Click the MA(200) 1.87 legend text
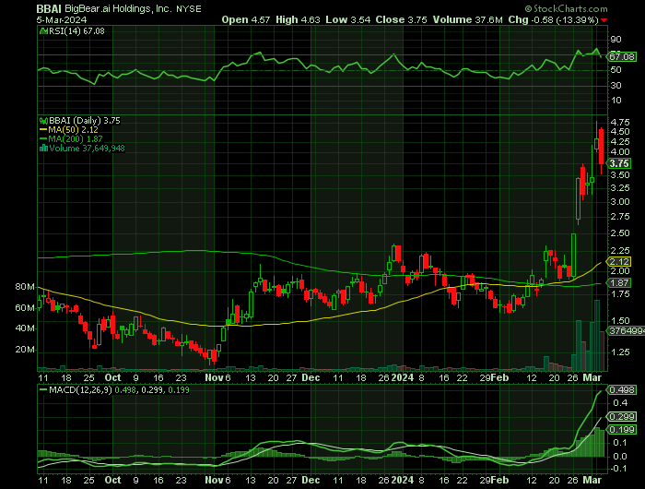The width and height of the screenshot is (645, 489). (x=76, y=139)
